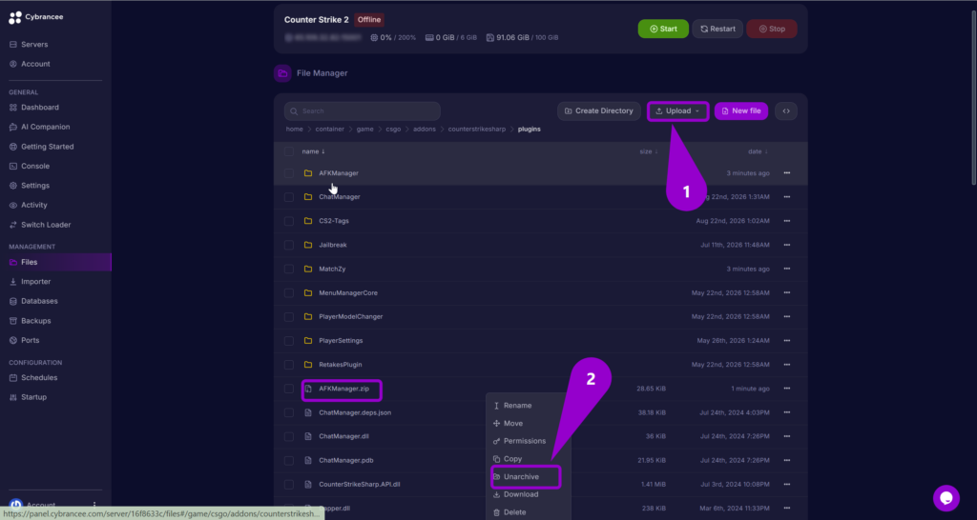Sort files by name column
Viewport: 977px width, 520px height.
pos(313,151)
